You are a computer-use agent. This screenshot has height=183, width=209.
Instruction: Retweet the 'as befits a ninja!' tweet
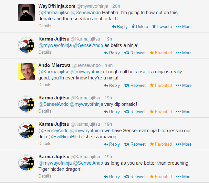135,53
